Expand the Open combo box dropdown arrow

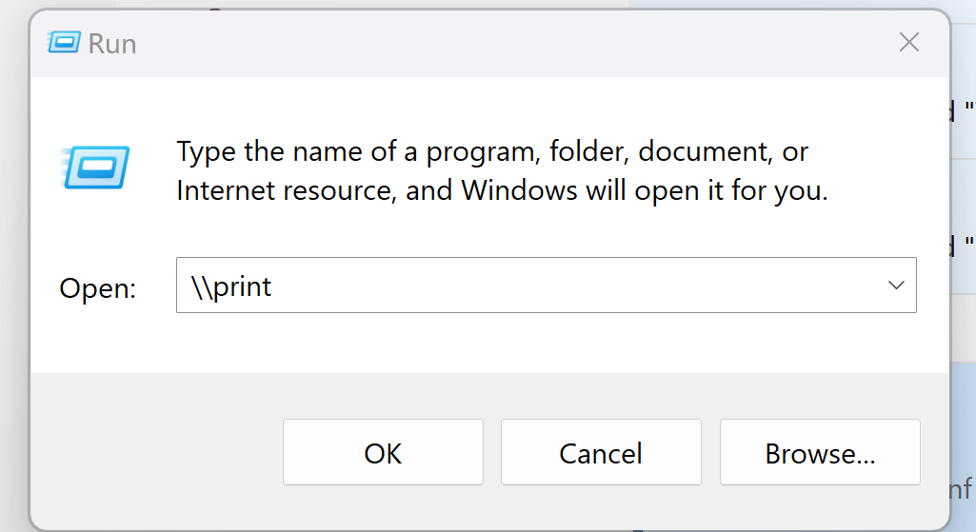click(x=895, y=285)
